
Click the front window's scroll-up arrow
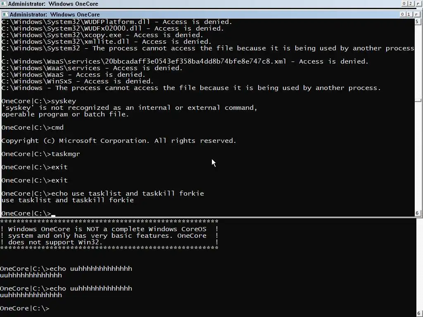click(x=417, y=21)
